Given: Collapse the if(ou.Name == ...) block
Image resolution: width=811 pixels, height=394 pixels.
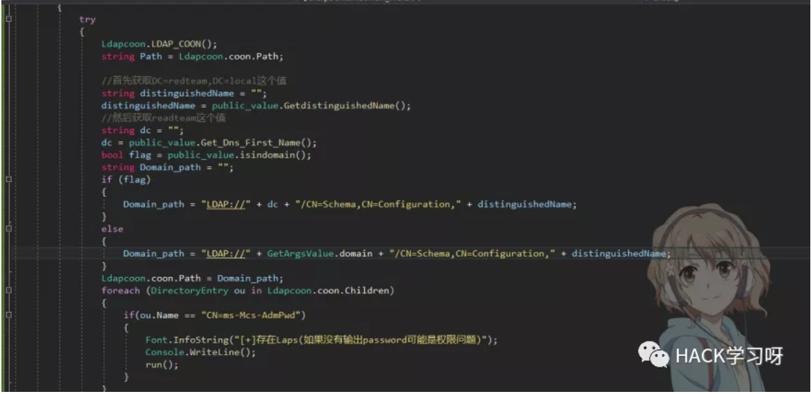Looking at the screenshot, I should point(8,315).
